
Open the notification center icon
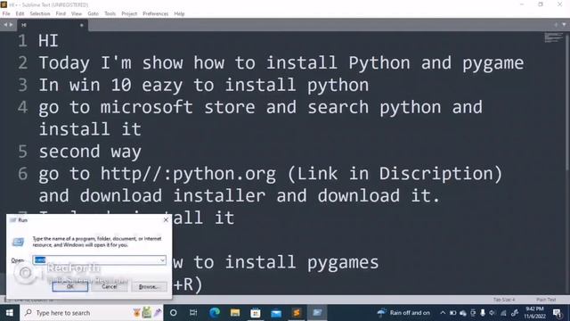point(558,313)
